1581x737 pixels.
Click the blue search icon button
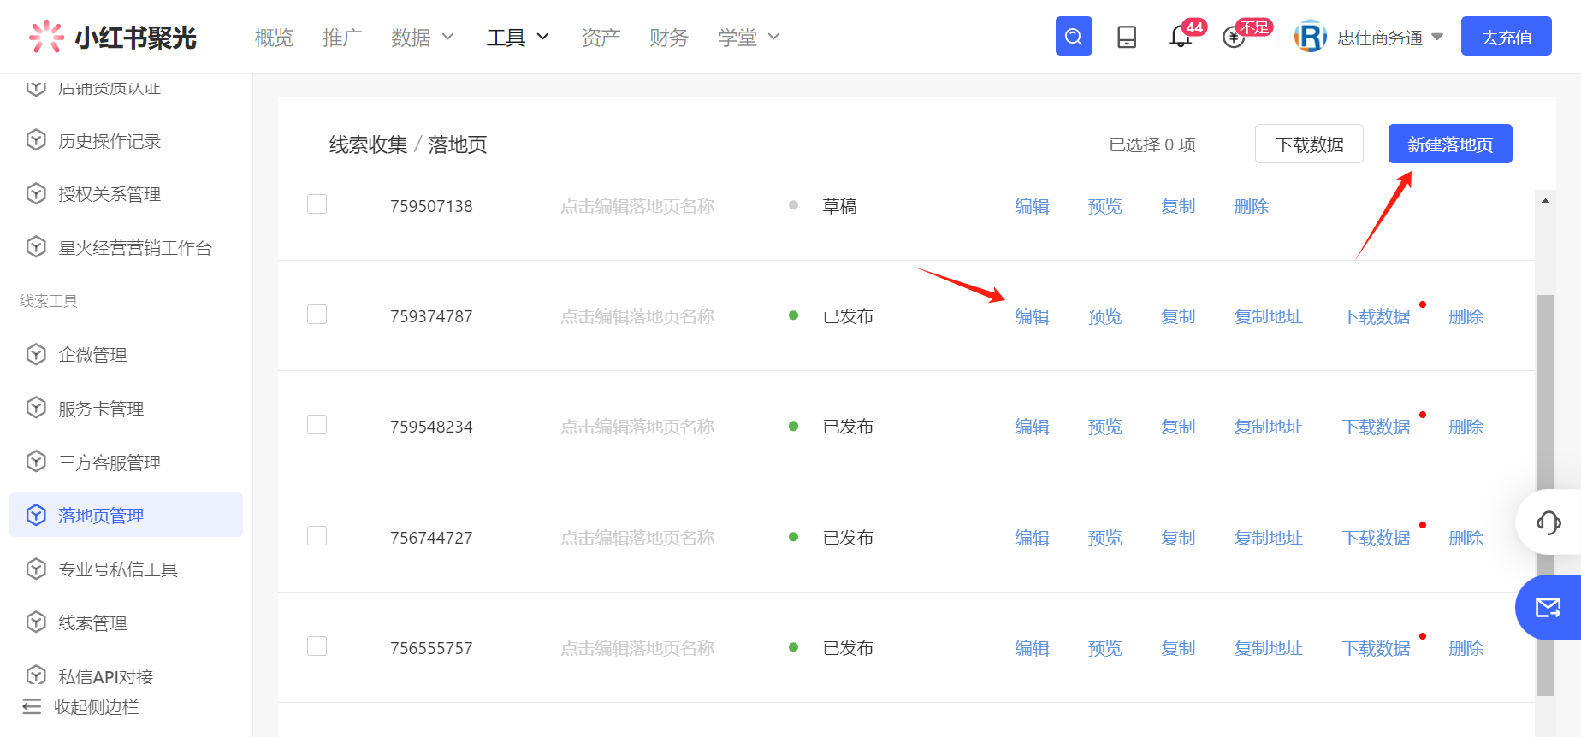point(1074,37)
